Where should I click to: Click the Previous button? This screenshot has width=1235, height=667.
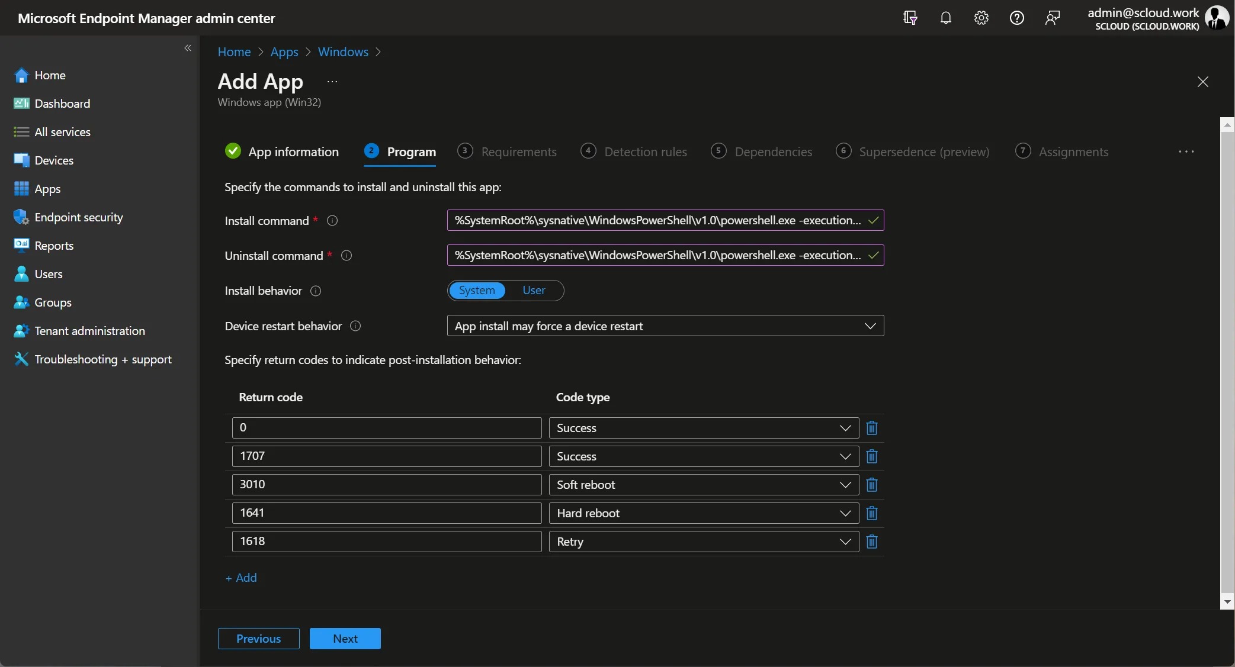259,639
